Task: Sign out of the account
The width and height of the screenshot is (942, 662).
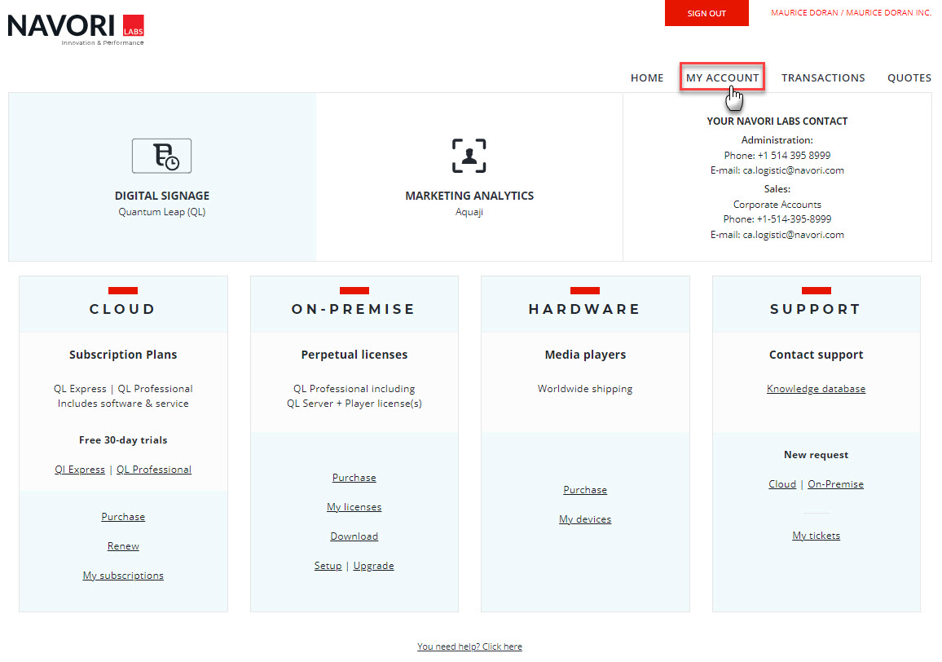Action: click(706, 13)
